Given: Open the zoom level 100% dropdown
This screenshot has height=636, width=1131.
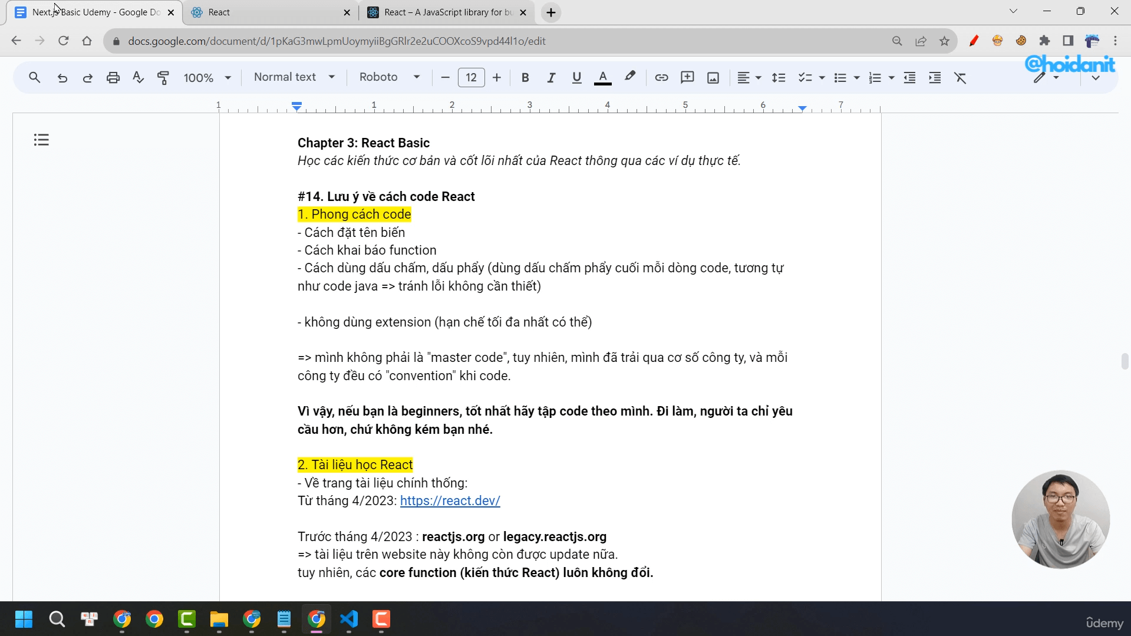Looking at the screenshot, I should (x=207, y=77).
